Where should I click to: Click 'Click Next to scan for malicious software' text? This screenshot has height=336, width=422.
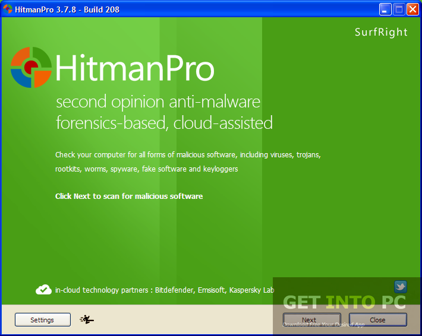[129, 196]
